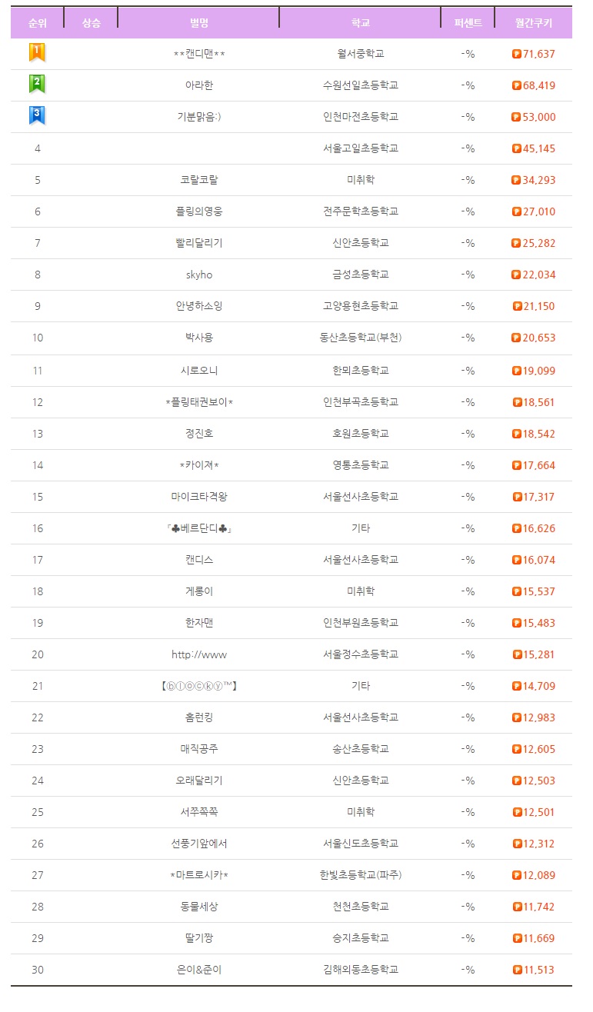Click the 상승 column header
Viewport: 593px width, 1012px height.
(91, 23)
